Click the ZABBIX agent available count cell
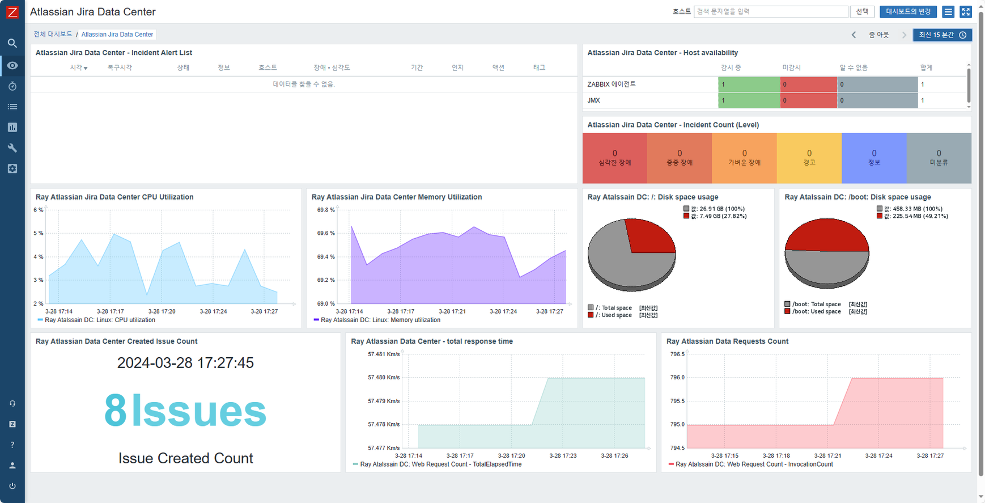Viewport: 985px width, 503px height. point(749,84)
